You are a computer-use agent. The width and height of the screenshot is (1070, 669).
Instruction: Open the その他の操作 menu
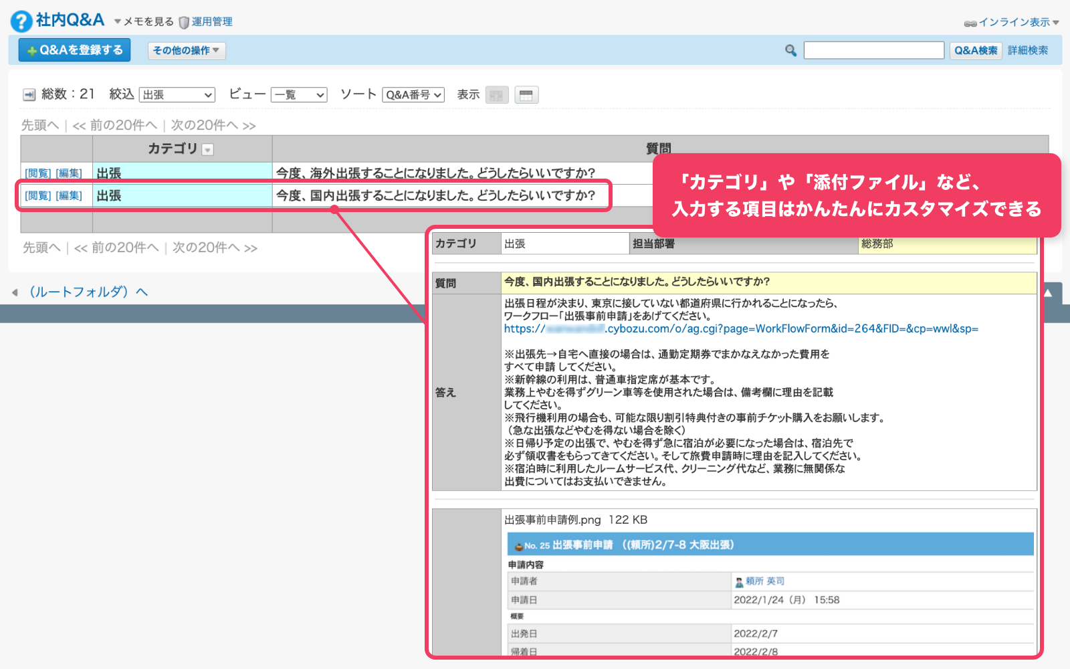(186, 50)
